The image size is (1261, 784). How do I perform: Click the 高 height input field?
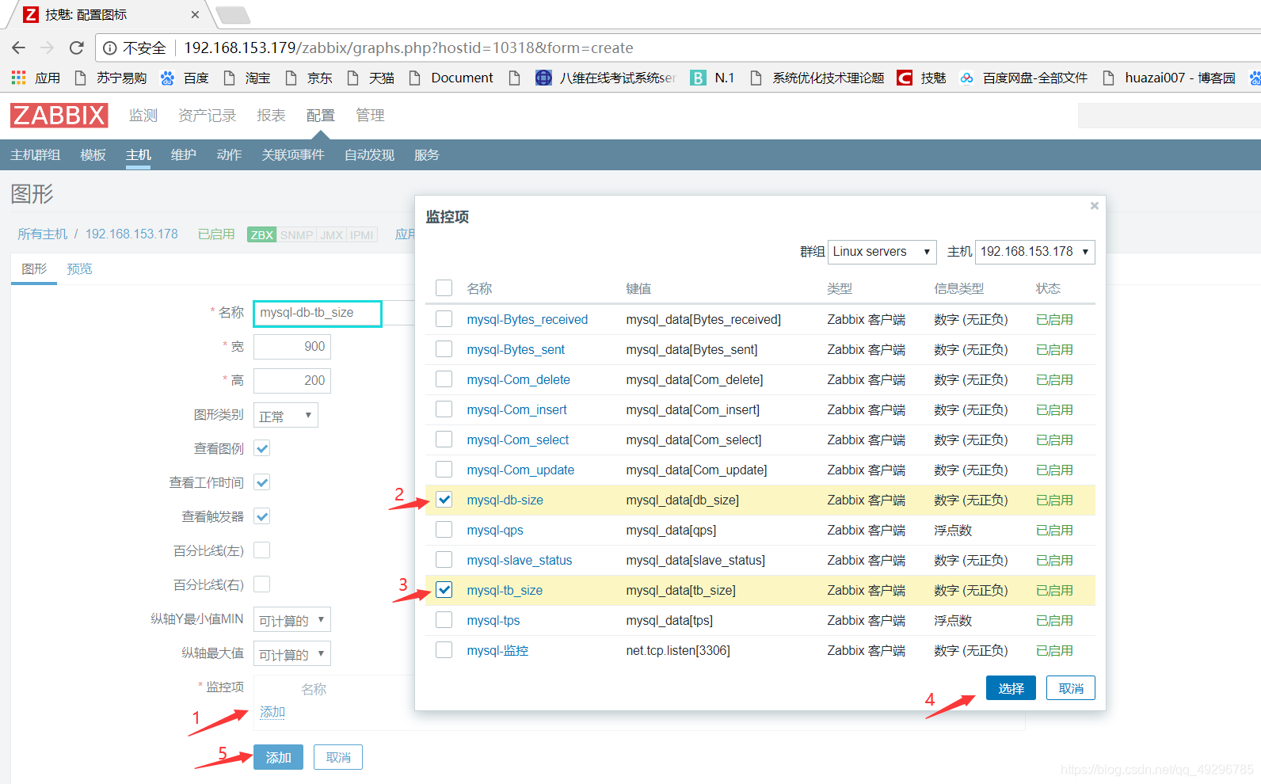(292, 381)
